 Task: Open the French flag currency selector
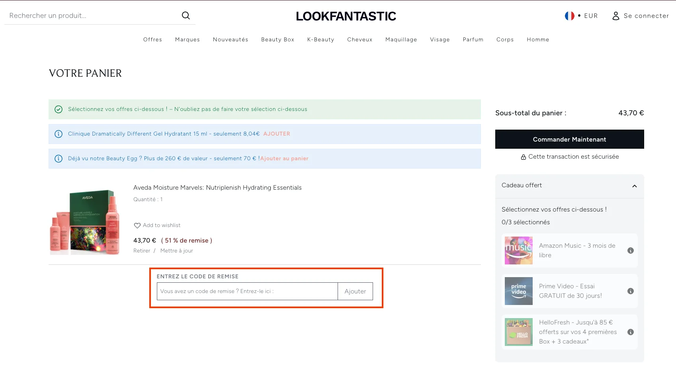coord(569,16)
